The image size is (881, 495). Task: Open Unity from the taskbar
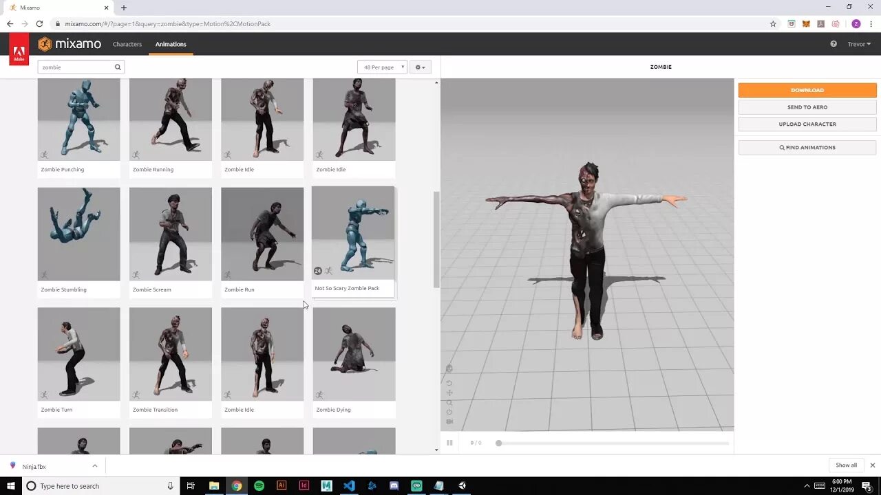[462, 486]
